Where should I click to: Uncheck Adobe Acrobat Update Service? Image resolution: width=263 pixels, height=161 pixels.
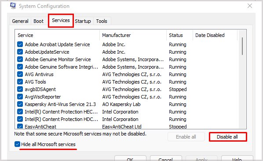20,44
